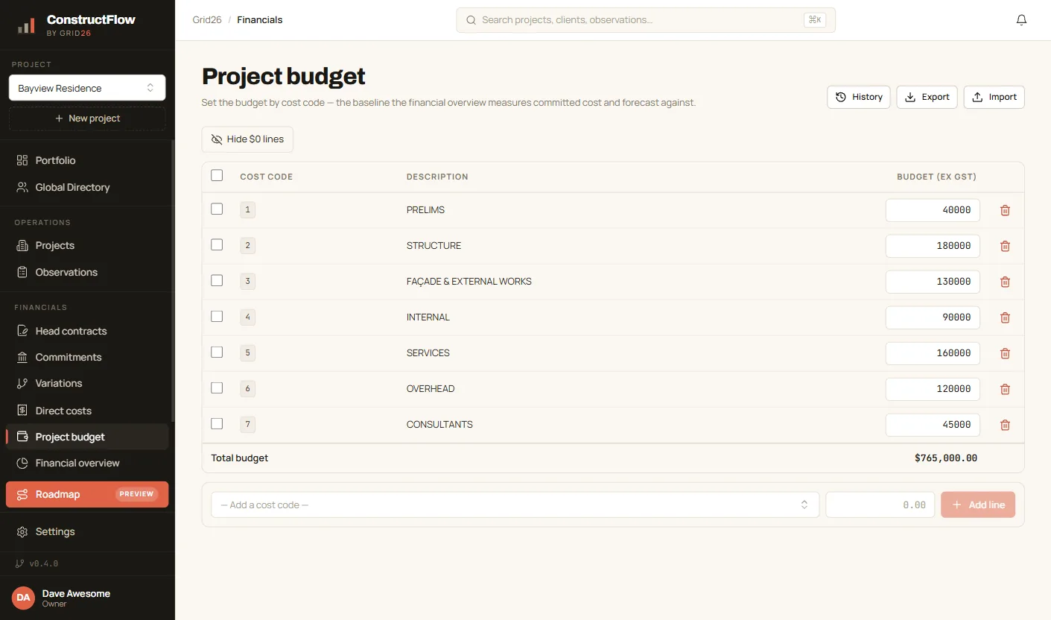
Task: Open Financial overview
Action: point(87,463)
